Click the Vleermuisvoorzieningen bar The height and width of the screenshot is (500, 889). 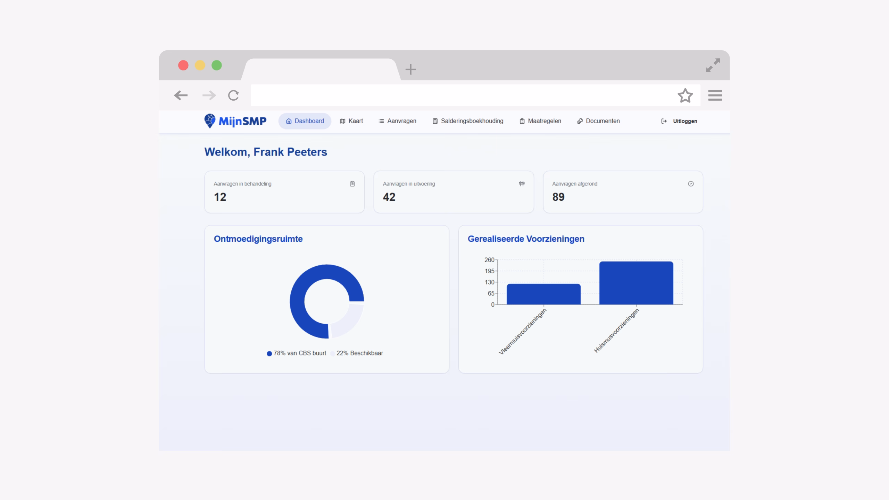point(543,294)
